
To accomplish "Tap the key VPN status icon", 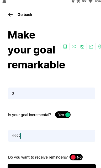I will (x=84, y=1).
